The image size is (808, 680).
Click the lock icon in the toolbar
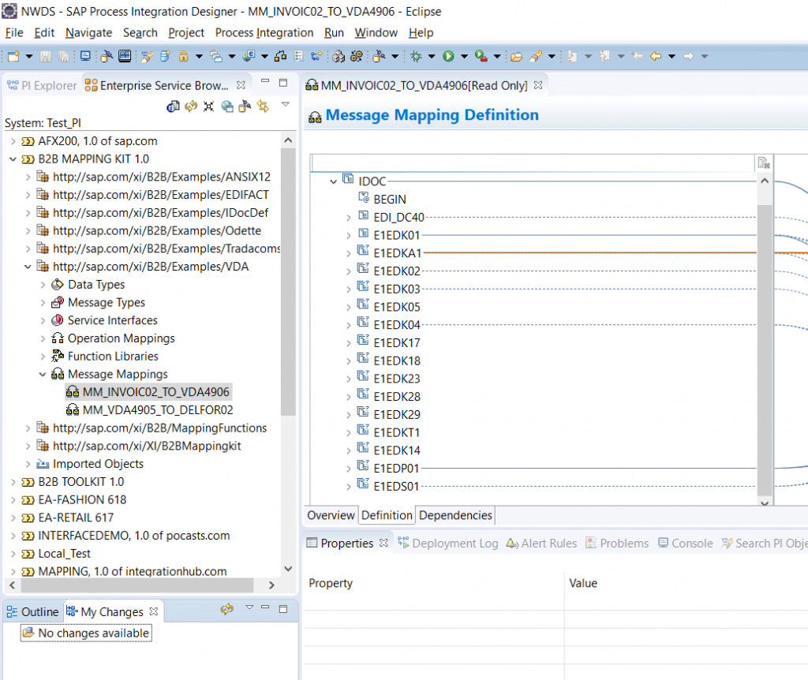click(x=183, y=56)
